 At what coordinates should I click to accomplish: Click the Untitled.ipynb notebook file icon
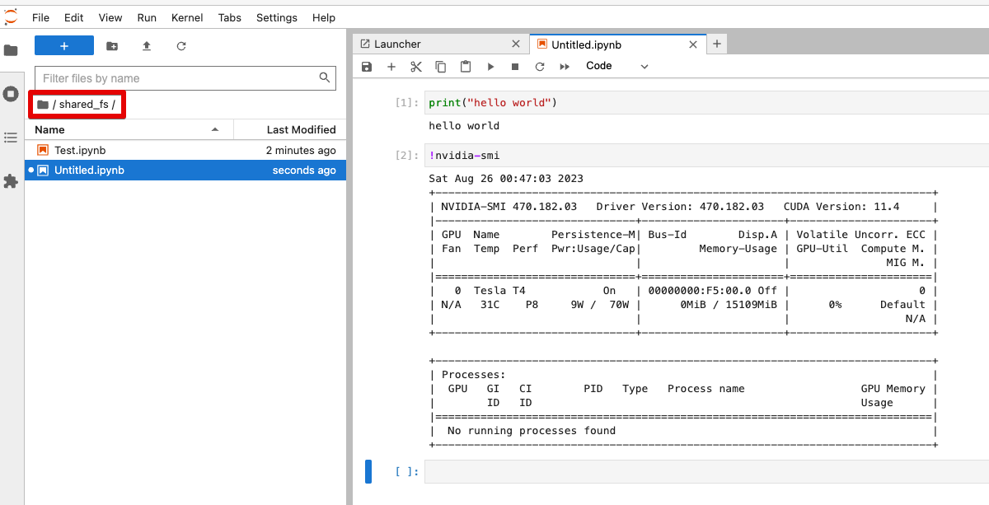[x=43, y=170]
